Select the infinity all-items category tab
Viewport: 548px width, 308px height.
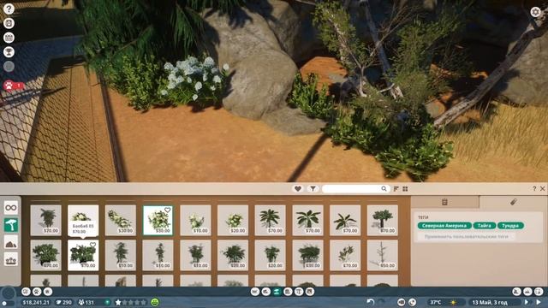coord(11,208)
